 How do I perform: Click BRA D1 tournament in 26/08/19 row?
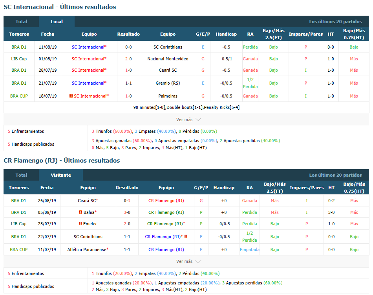tap(18, 201)
